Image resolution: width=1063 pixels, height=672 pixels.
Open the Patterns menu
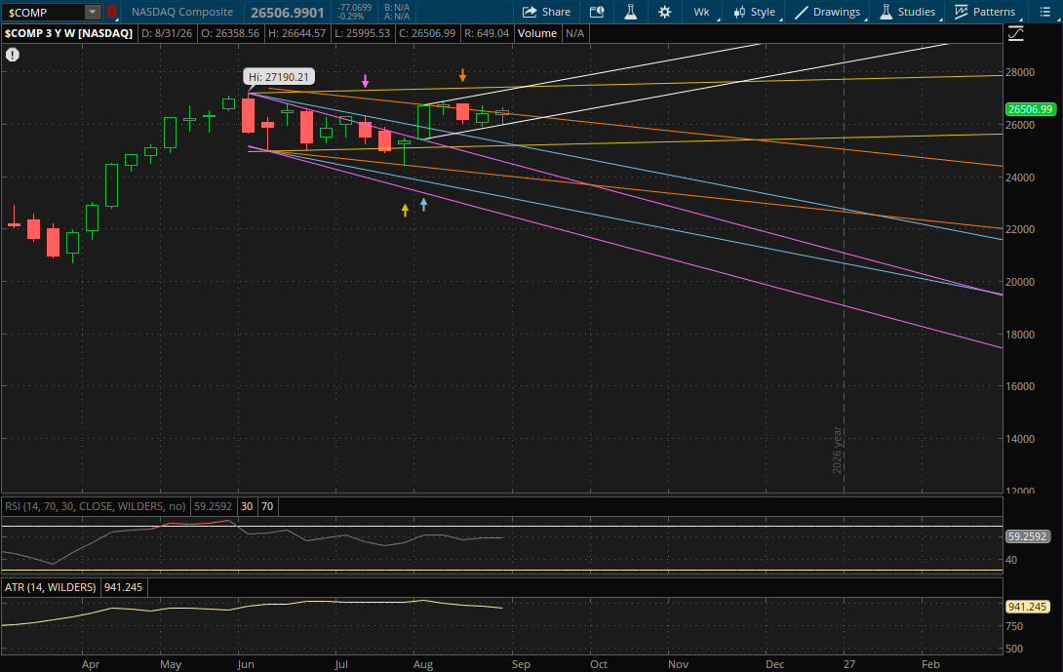pos(985,12)
